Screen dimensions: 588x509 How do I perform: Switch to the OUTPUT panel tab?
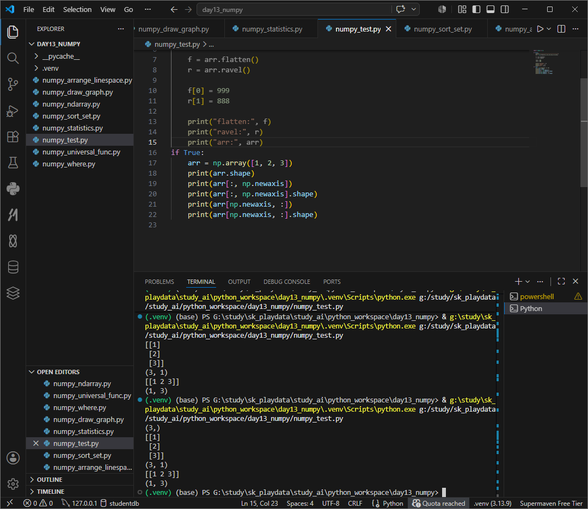(x=239, y=282)
